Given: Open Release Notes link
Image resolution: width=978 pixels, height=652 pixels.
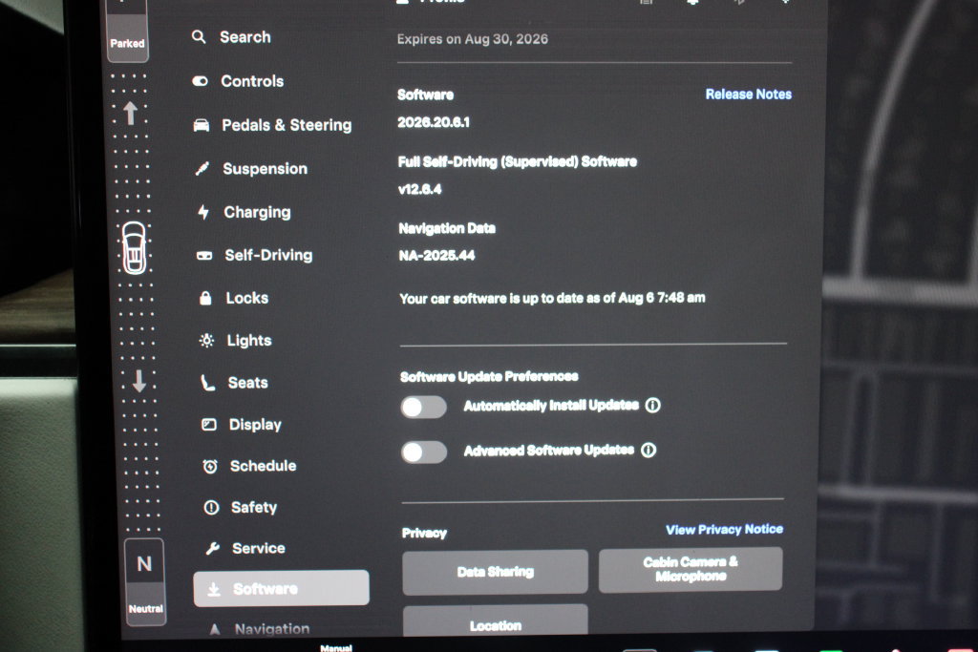Looking at the screenshot, I should 749,95.
